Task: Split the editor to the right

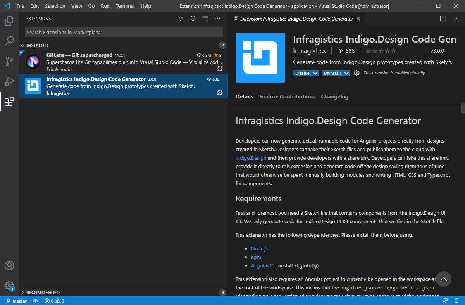Action: point(443,18)
